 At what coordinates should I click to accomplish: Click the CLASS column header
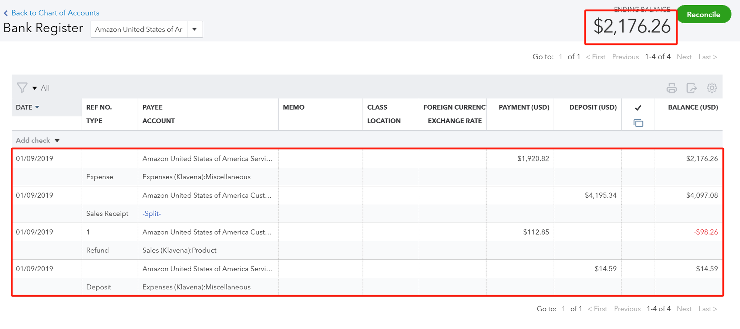(377, 107)
